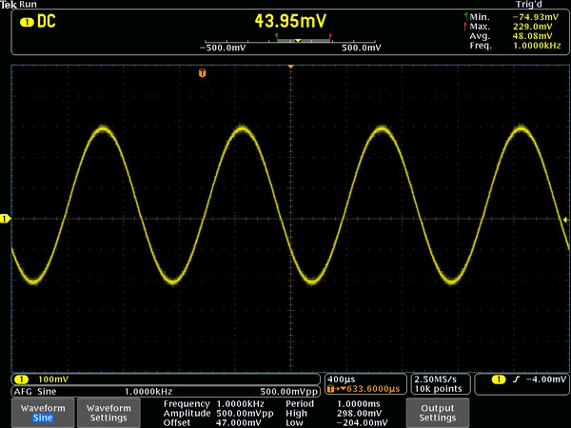Click the red Max marker on bar graph
This screenshot has height=428, width=571.
pyautogui.click(x=330, y=37)
